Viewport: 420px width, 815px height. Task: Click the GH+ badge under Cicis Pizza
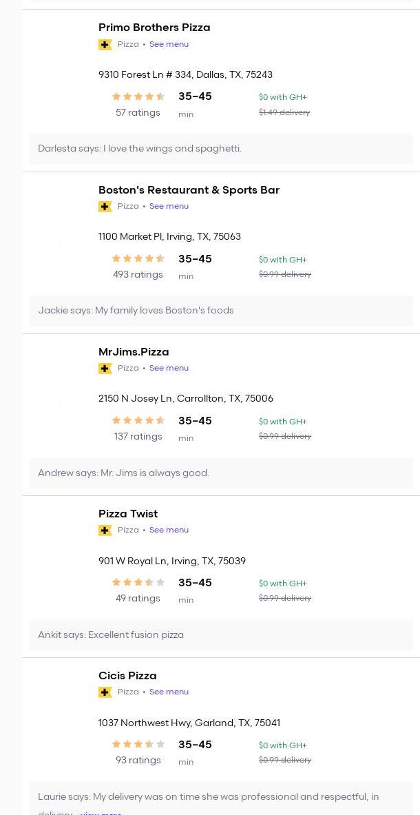tap(105, 692)
